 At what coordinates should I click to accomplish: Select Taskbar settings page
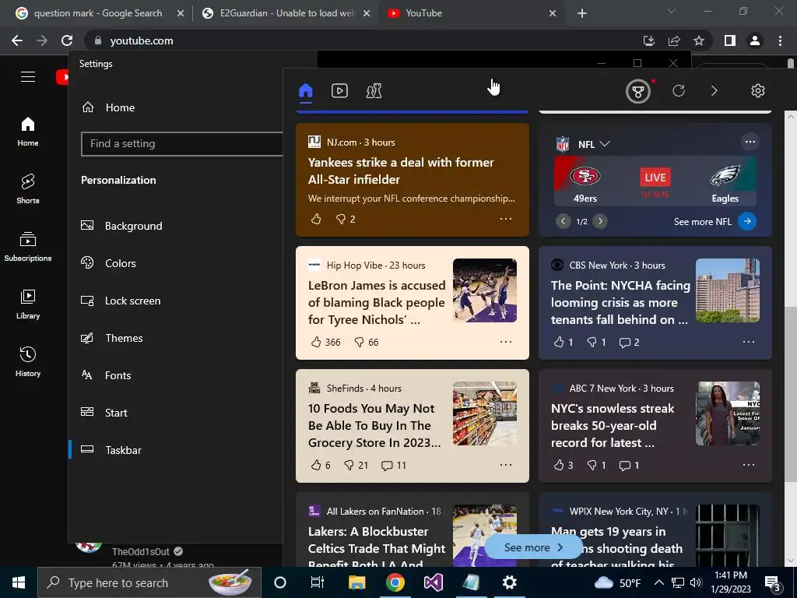pyautogui.click(x=111, y=450)
